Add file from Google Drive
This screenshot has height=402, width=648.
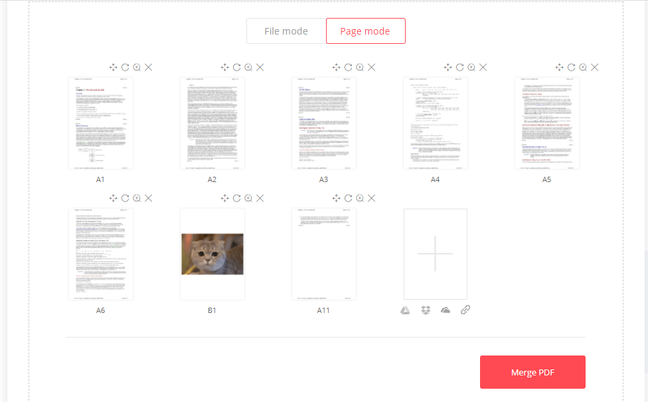(x=405, y=310)
